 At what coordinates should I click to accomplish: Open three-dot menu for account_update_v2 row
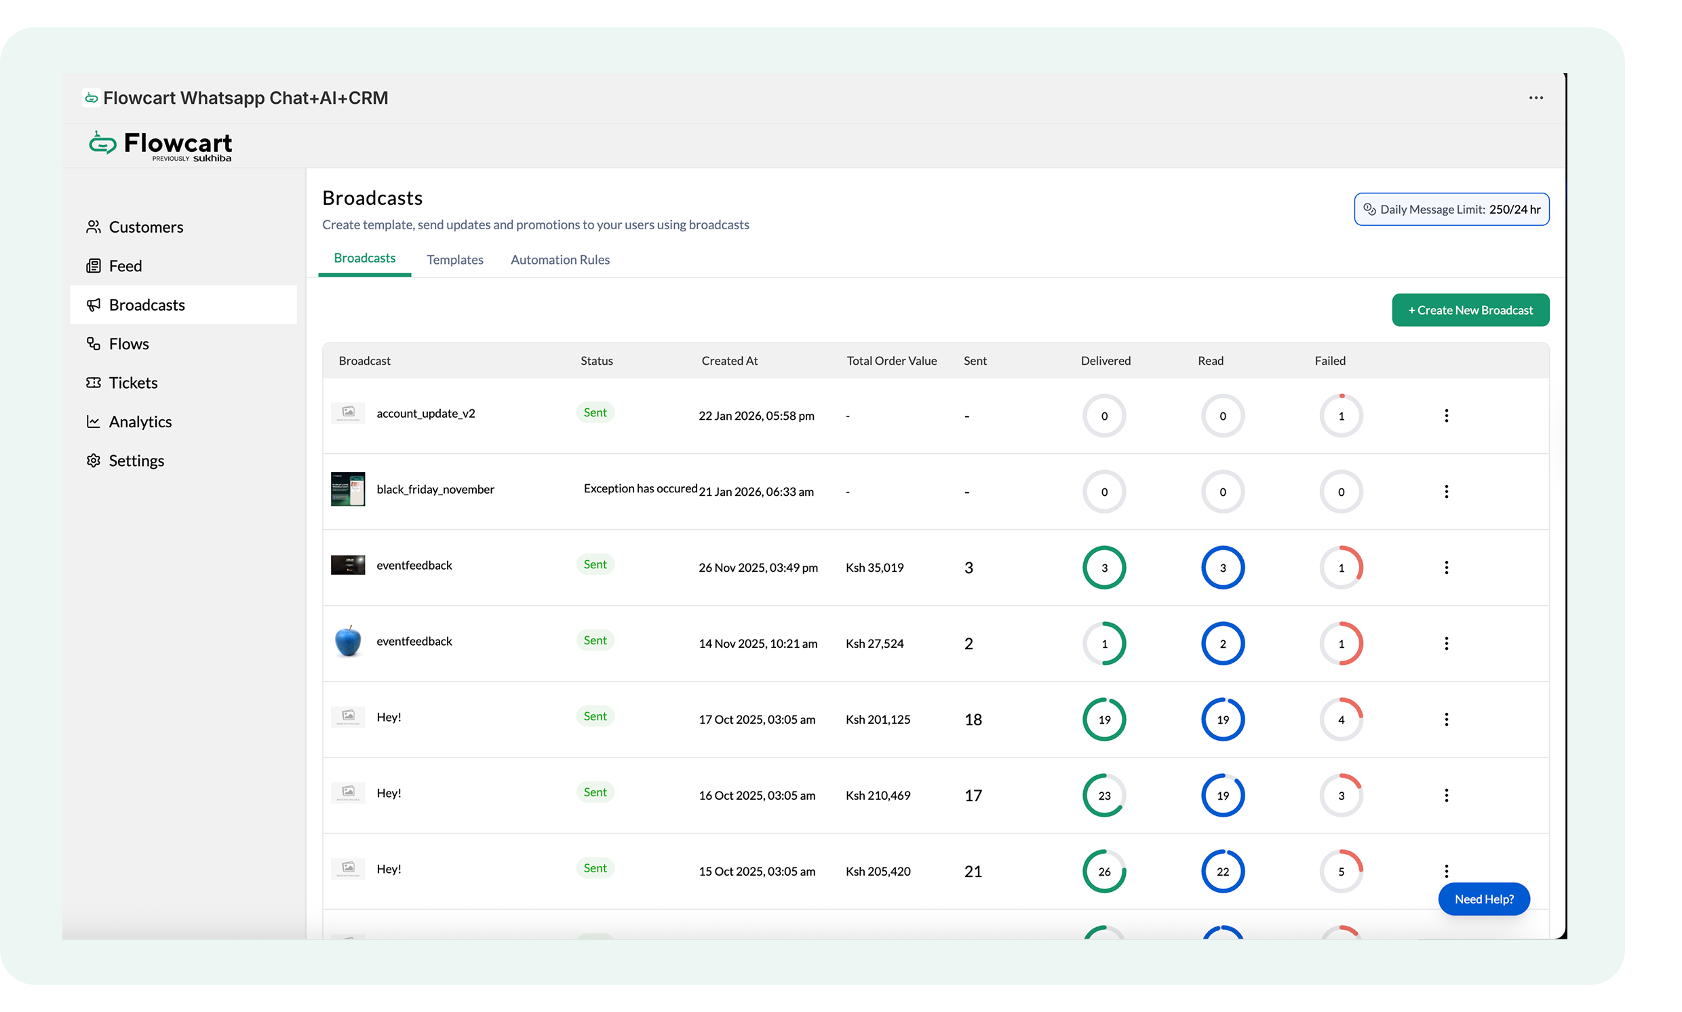(1446, 416)
